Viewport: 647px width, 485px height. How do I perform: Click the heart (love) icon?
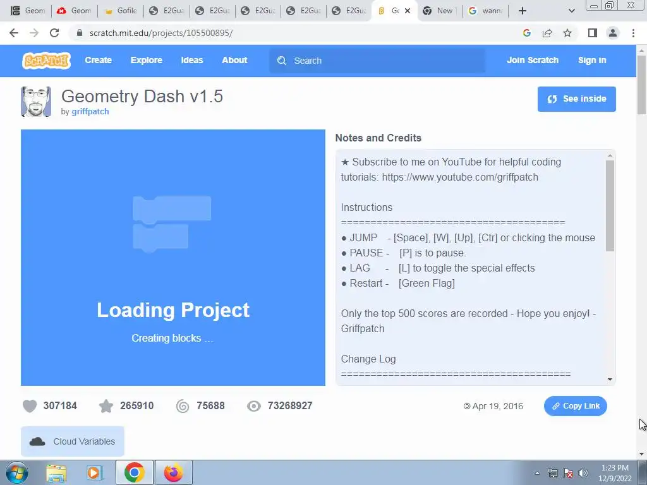point(30,406)
